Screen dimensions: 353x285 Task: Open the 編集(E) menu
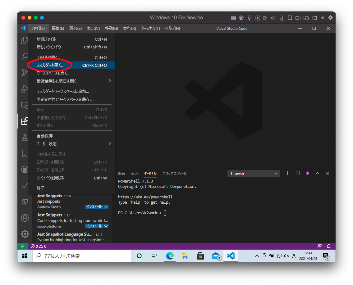58,28
